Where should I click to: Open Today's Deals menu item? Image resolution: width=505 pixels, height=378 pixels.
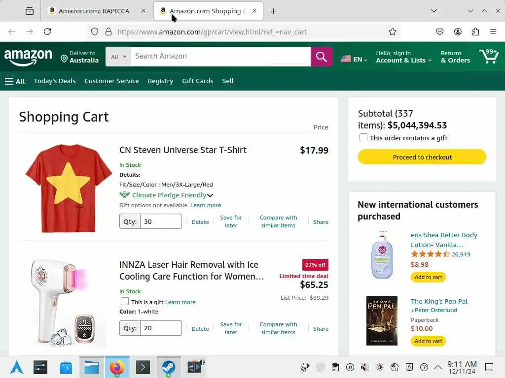[x=55, y=81]
